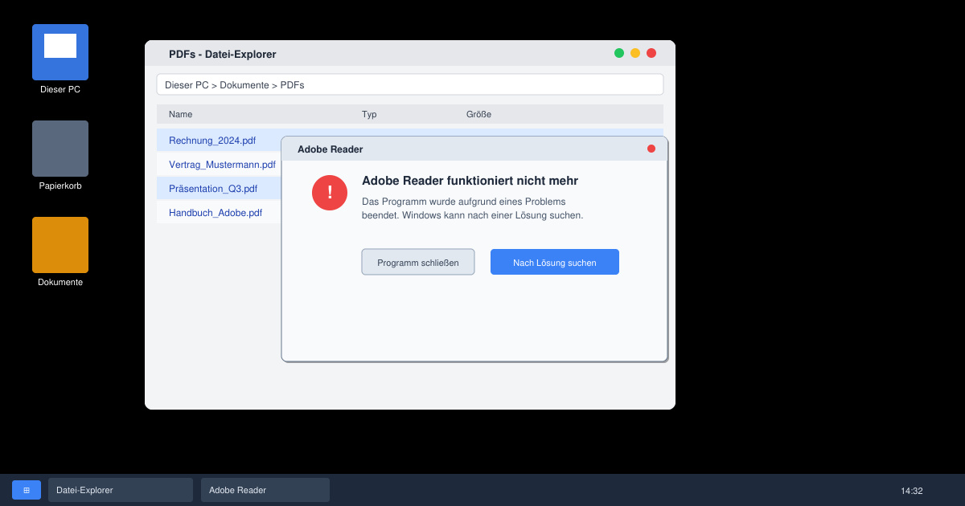The width and height of the screenshot is (965, 506).
Task: Click the Windows start button in taskbar
Action: coord(27,490)
